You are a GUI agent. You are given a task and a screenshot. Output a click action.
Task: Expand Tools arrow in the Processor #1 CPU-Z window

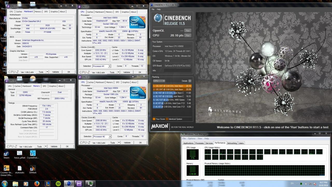[x=119, y=72]
